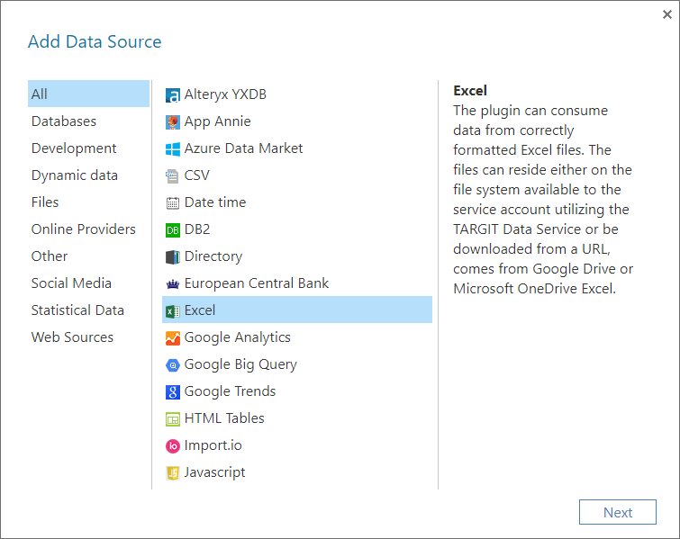The height and width of the screenshot is (539, 680).
Task: Select 'Date time' label
Action: pos(215,202)
